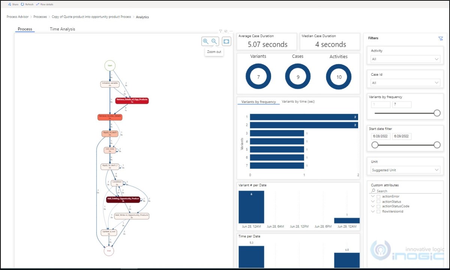Viewport: 450px width, 270px height.
Task: Select the Zoom in magnifier icon
Action: pyautogui.click(x=205, y=41)
